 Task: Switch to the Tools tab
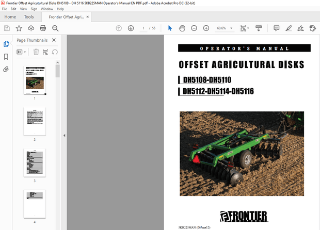pyautogui.click(x=29, y=17)
